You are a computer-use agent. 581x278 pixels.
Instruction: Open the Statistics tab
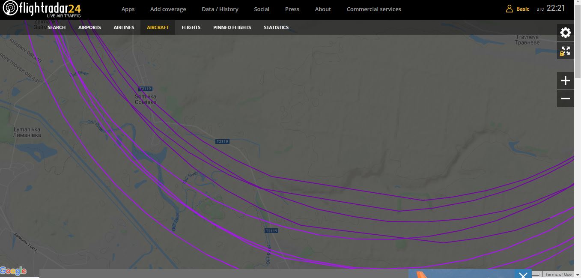click(276, 27)
